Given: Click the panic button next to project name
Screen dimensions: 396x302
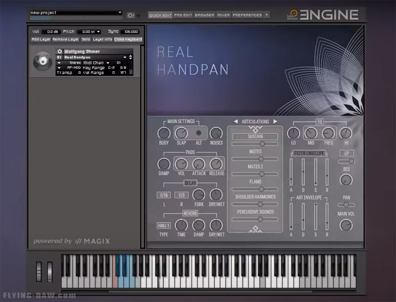Looking at the screenshot, I should pos(130,15).
